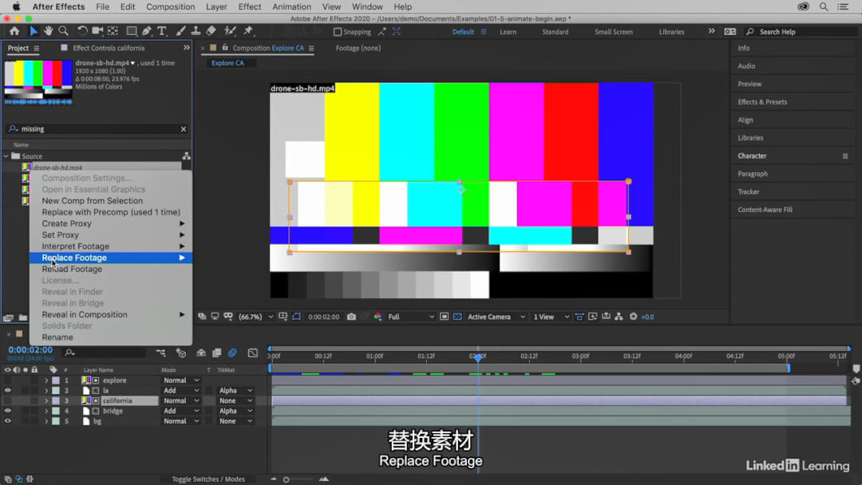The image size is (862, 485).
Task: Enable the Snapping checkbox
Action: point(338,32)
